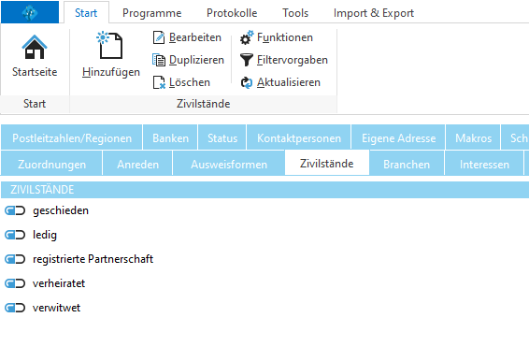The width and height of the screenshot is (529, 361).
Task: Open the Import & Export ribbon tab
Action: pyautogui.click(x=374, y=13)
